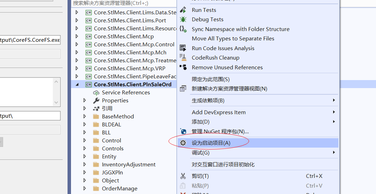Click the Sync Namespace braces icon

(183, 29)
